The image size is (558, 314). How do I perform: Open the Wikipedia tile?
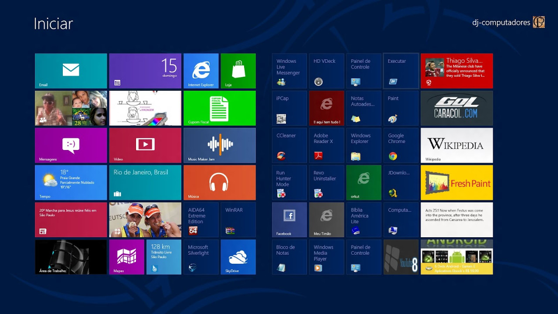pyautogui.click(x=456, y=145)
